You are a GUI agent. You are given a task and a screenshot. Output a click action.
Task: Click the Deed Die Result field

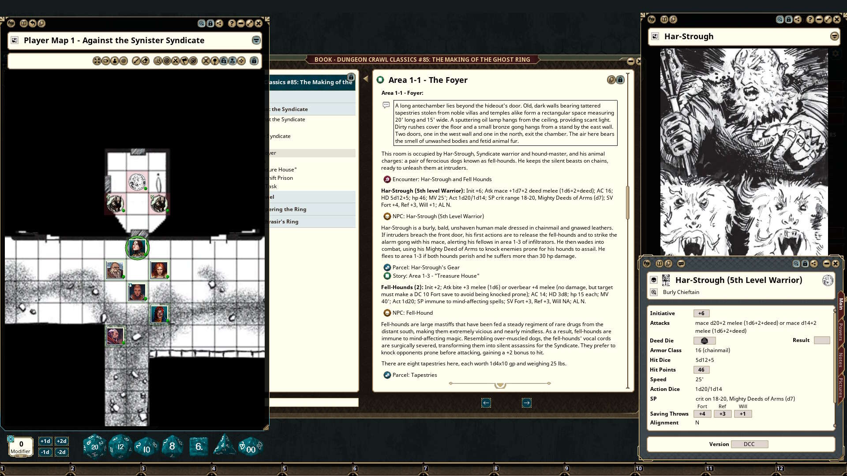822,340
